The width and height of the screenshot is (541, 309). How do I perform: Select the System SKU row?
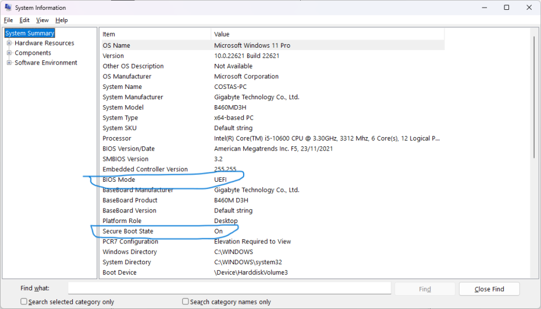pyautogui.click(x=272, y=128)
